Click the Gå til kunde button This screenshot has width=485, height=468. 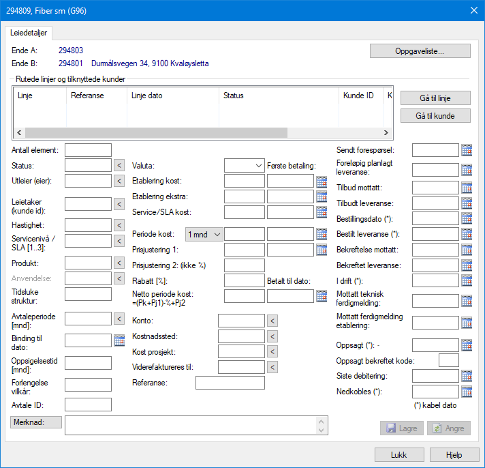pos(435,116)
